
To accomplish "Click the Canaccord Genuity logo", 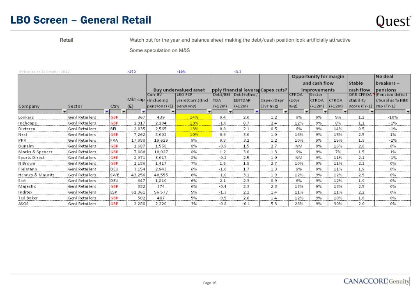I will click(x=376, y=281).
